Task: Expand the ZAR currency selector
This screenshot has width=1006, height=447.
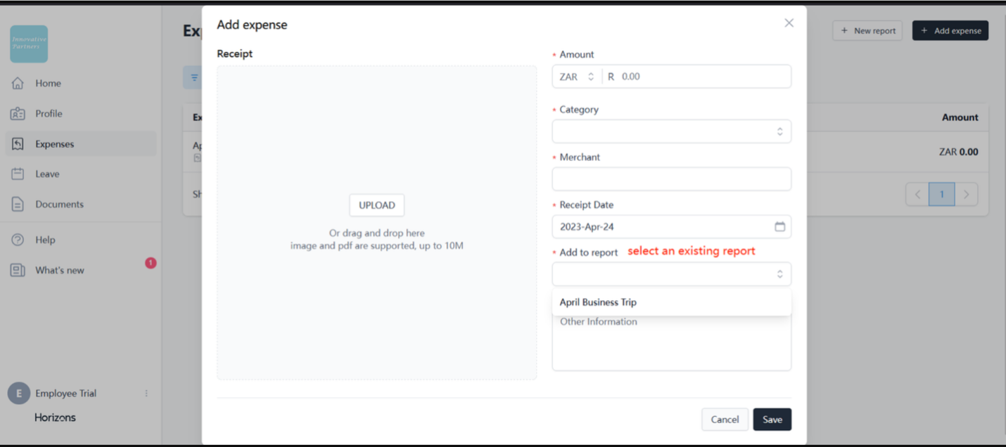Action: click(577, 77)
